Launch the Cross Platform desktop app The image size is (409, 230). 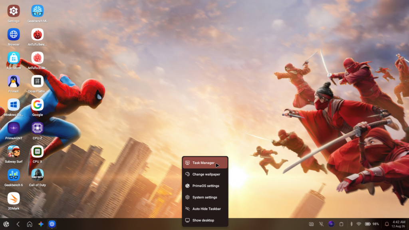click(37, 81)
